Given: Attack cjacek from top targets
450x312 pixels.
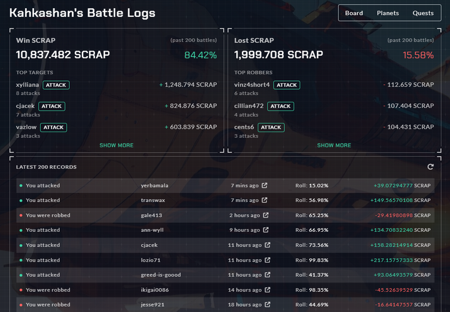Looking at the screenshot, I should pyautogui.click(x=52, y=106).
